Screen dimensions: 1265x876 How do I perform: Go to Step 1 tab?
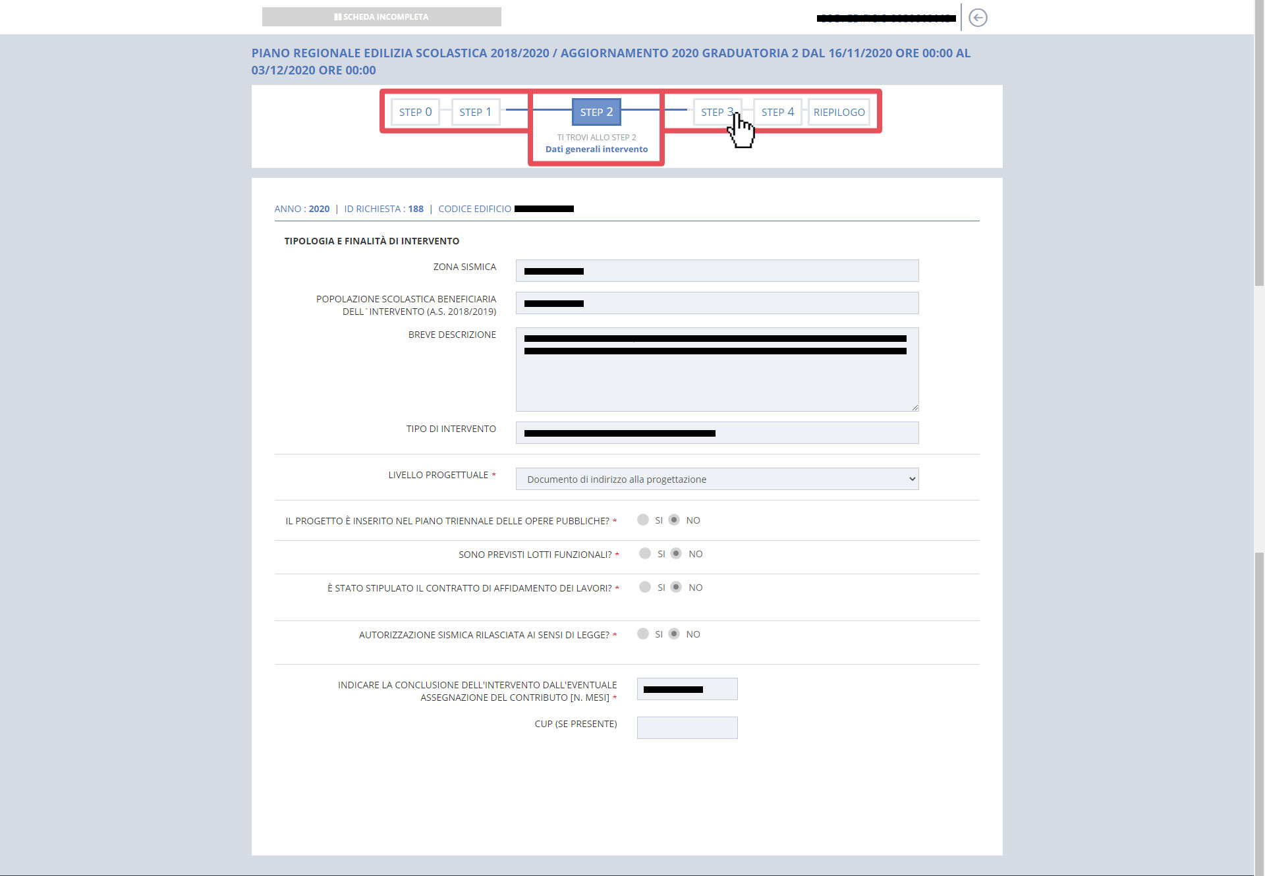click(x=475, y=112)
